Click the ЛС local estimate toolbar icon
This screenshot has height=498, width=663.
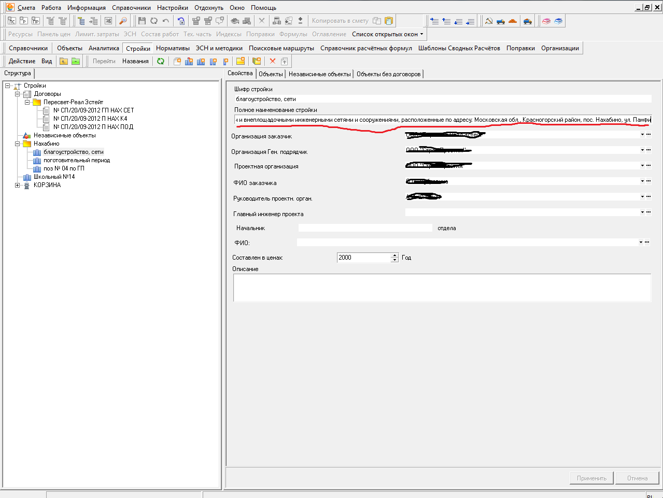click(x=11, y=21)
